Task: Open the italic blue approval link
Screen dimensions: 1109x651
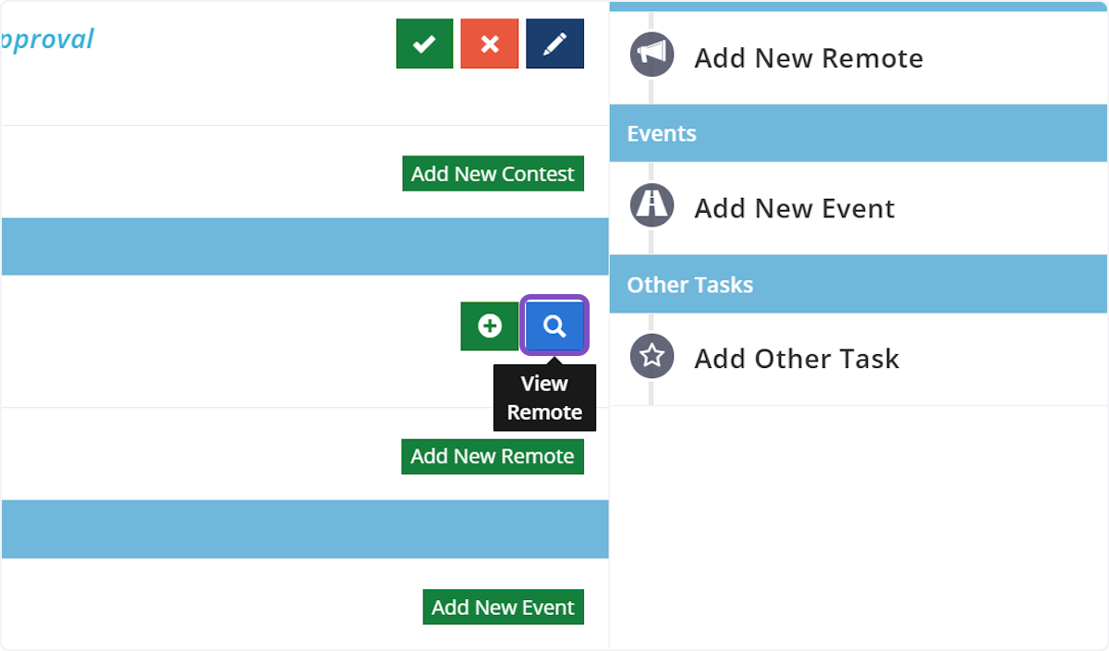Action: (46, 40)
